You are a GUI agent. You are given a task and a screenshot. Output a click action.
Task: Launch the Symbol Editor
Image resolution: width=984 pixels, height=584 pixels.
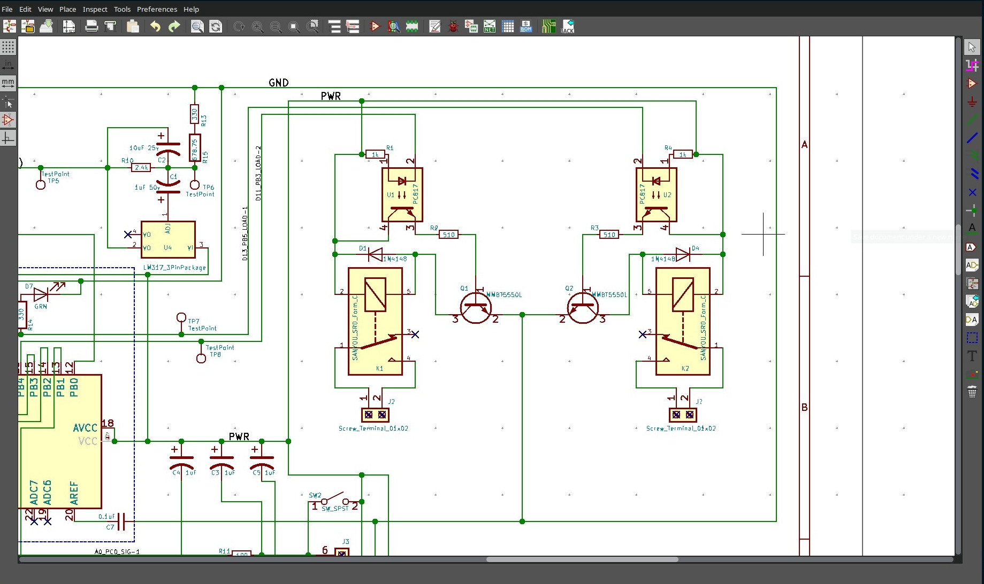pos(375,26)
